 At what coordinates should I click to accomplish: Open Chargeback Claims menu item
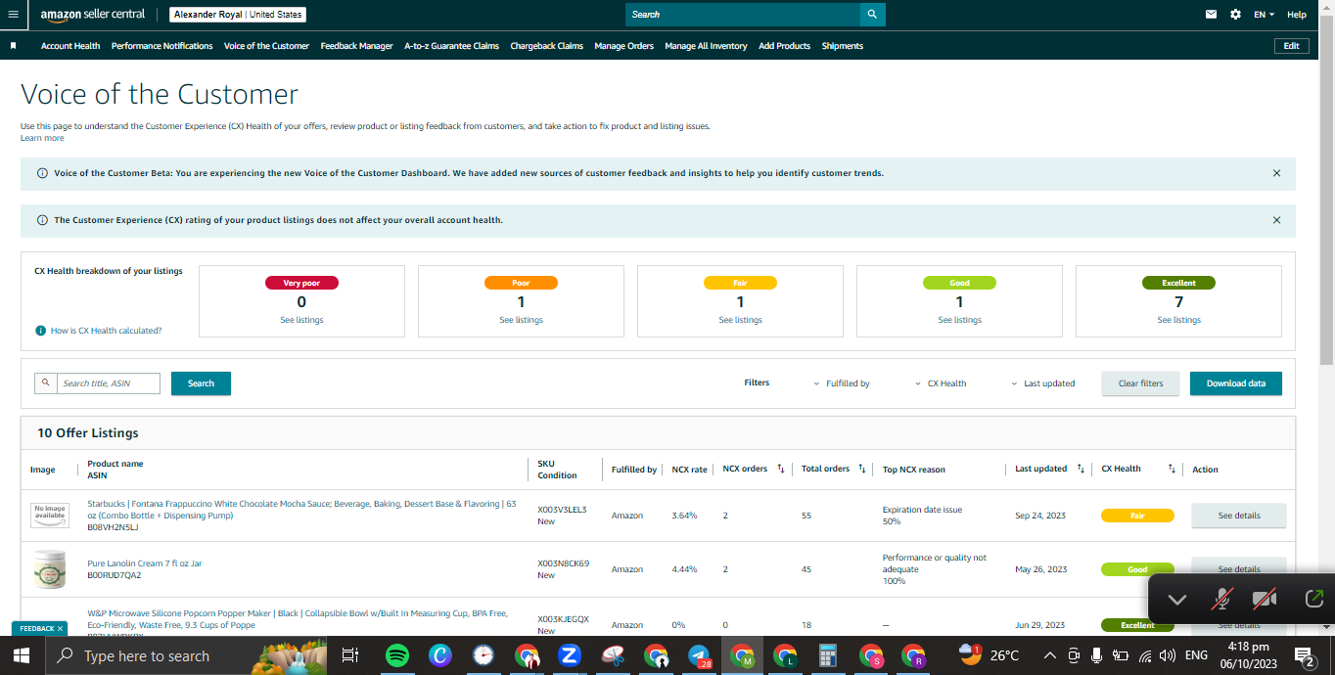(x=546, y=46)
